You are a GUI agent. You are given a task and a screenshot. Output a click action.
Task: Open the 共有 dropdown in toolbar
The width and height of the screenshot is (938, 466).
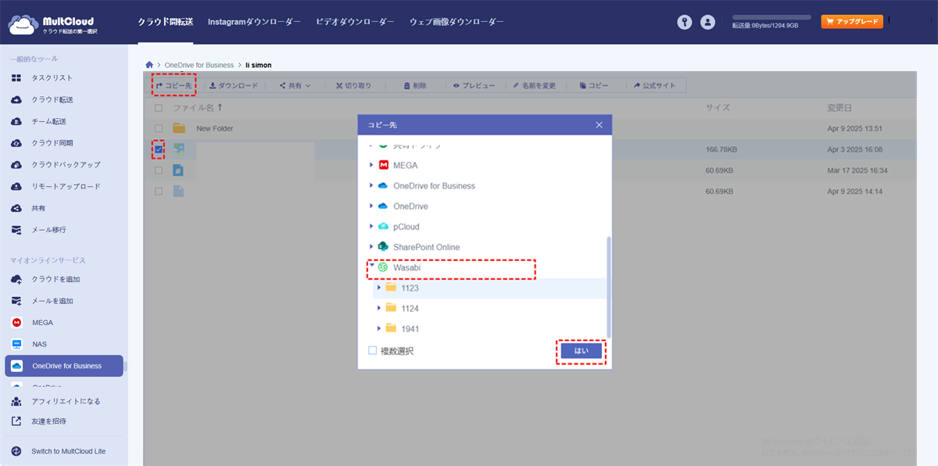click(x=295, y=85)
